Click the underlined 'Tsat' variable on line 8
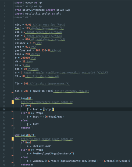 point(18,28)
